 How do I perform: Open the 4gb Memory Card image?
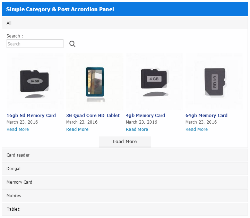coord(155,82)
